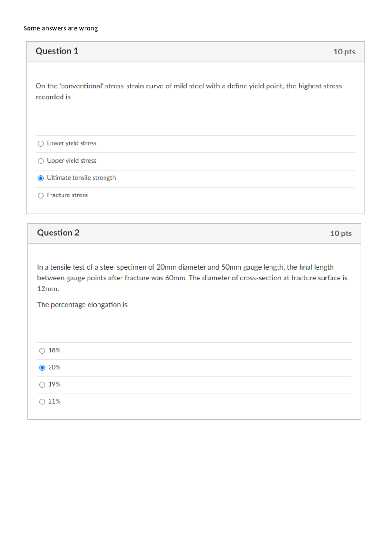
Task: Click the 'Question 1' header title
Action: [x=57, y=51]
